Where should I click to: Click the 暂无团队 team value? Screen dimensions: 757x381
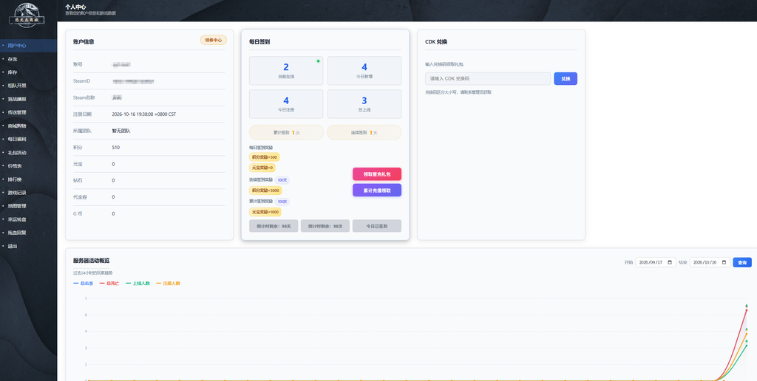point(121,131)
